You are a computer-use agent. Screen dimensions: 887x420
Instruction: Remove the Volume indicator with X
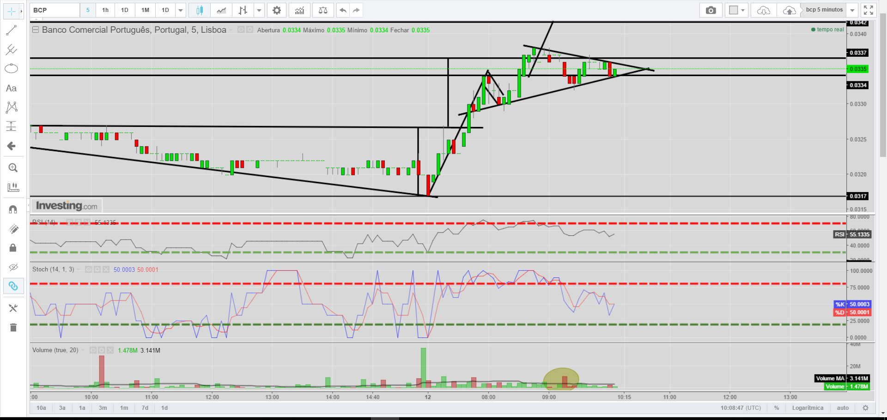pyautogui.click(x=110, y=350)
